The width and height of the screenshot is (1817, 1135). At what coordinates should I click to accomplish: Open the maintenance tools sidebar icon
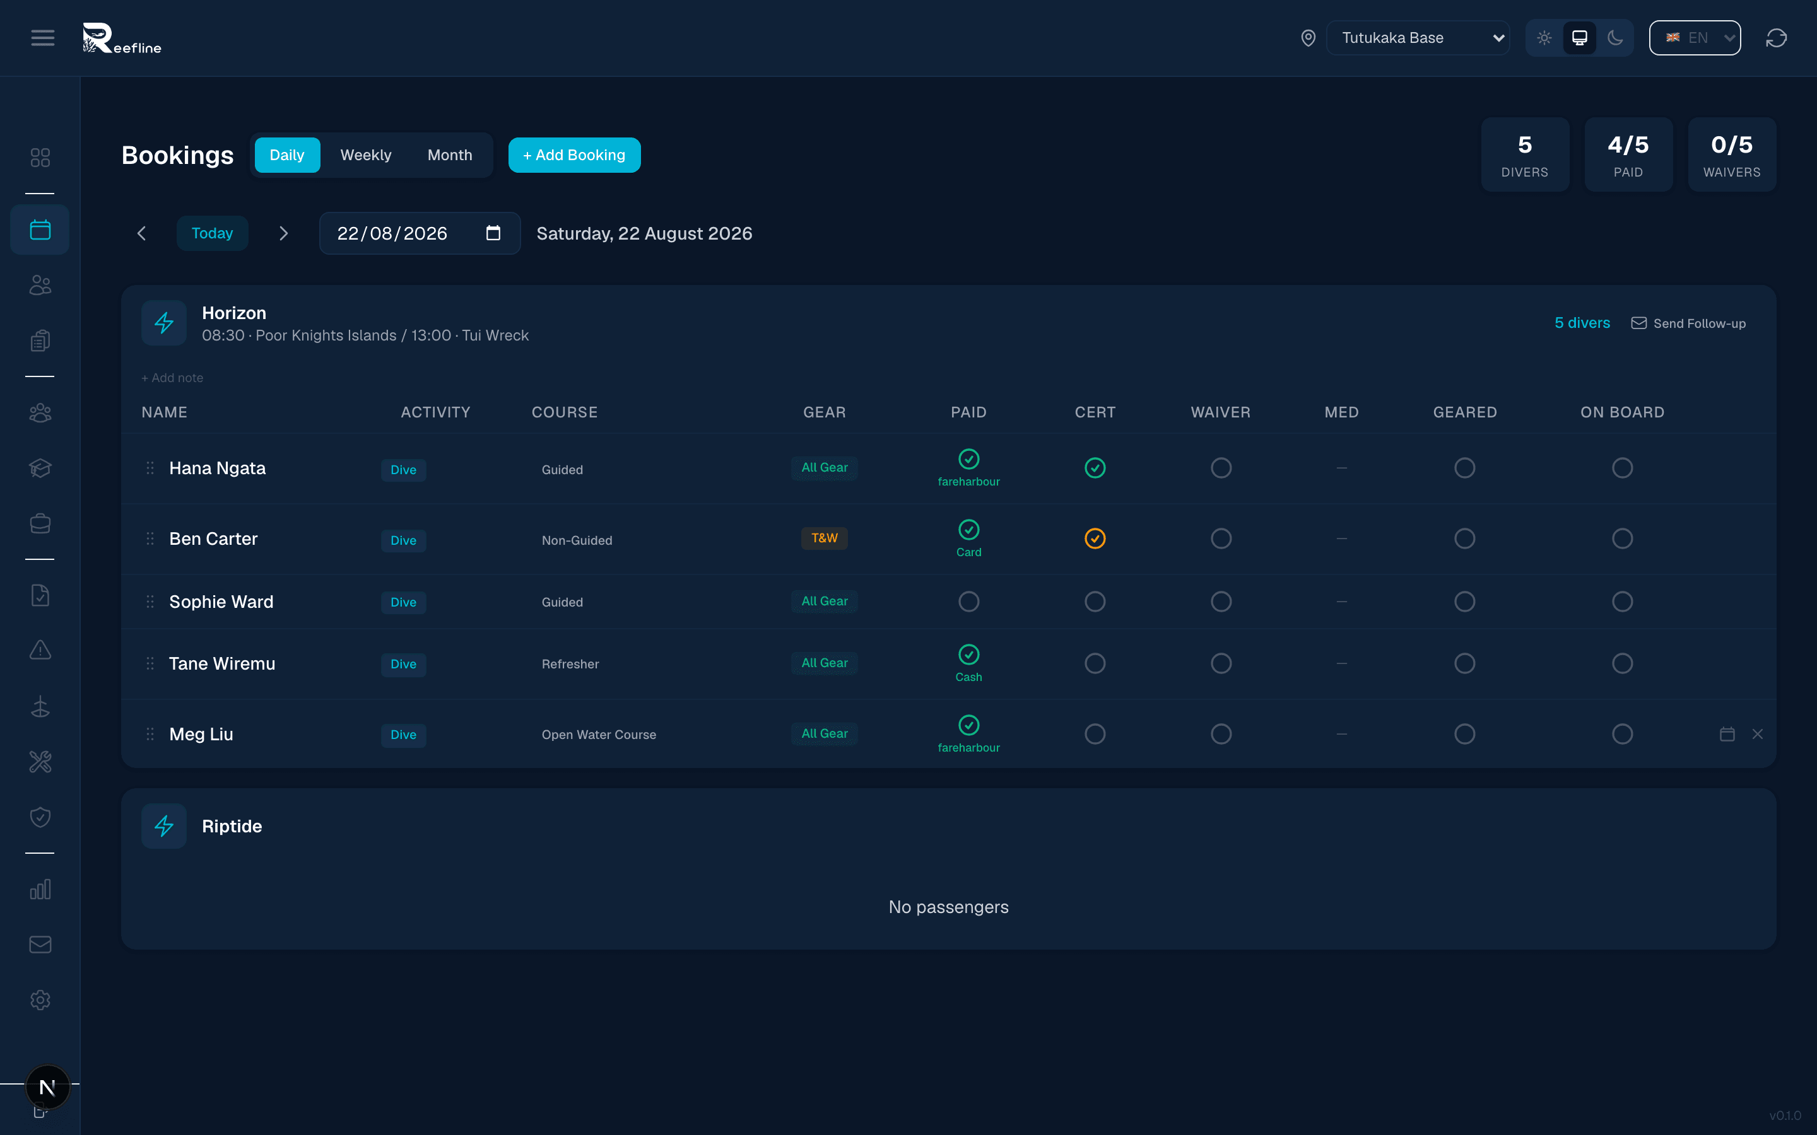40,762
